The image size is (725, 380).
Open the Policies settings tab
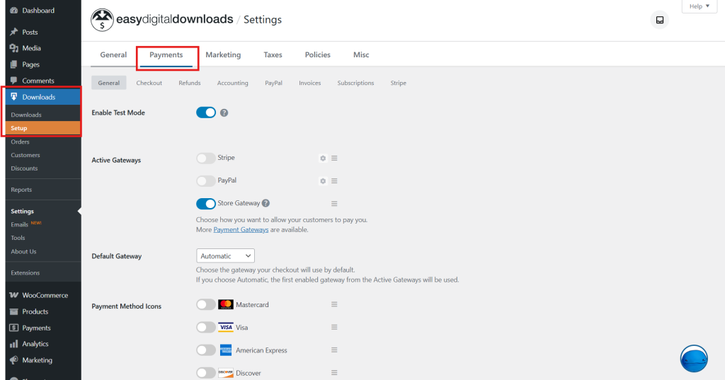(x=318, y=54)
